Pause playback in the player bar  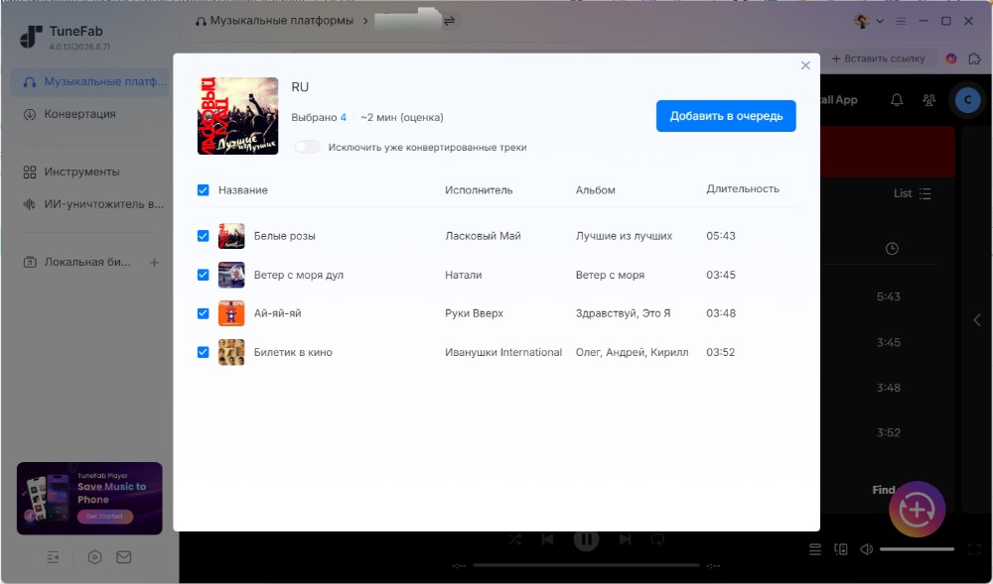587,539
